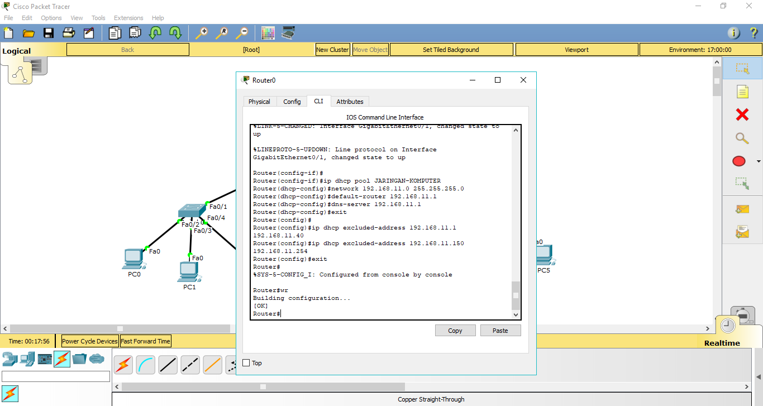Image resolution: width=763 pixels, height=406 pixels.
Task: Click the Viewport button
Action: [576, 50]
